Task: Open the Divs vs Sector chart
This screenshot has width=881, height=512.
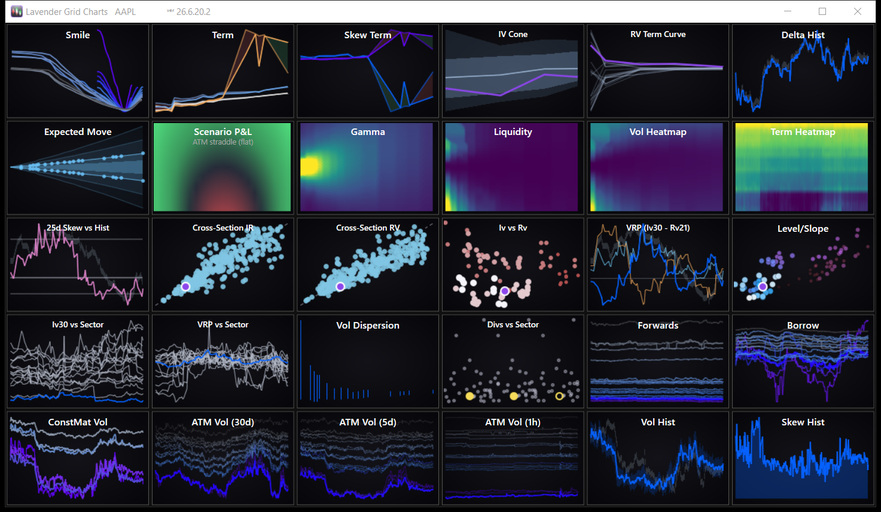Action: pyautogui.click(x=513, y=361)
